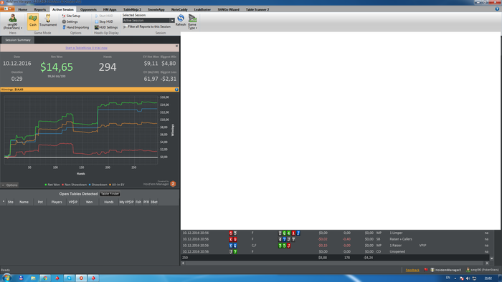Click Table Finder button
The width and height of the screenshot is (502, 282).
click(110, 194)
